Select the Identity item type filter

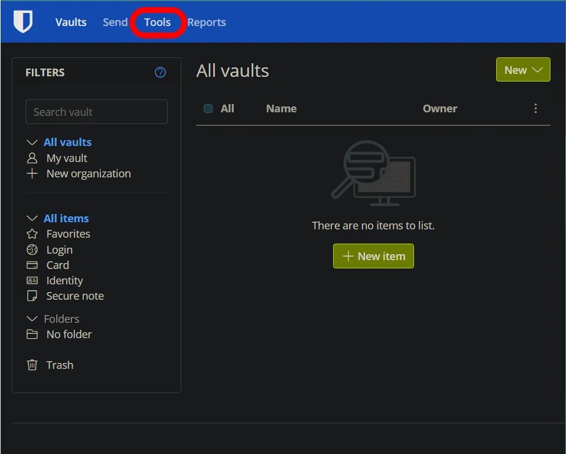coord(64,280)
